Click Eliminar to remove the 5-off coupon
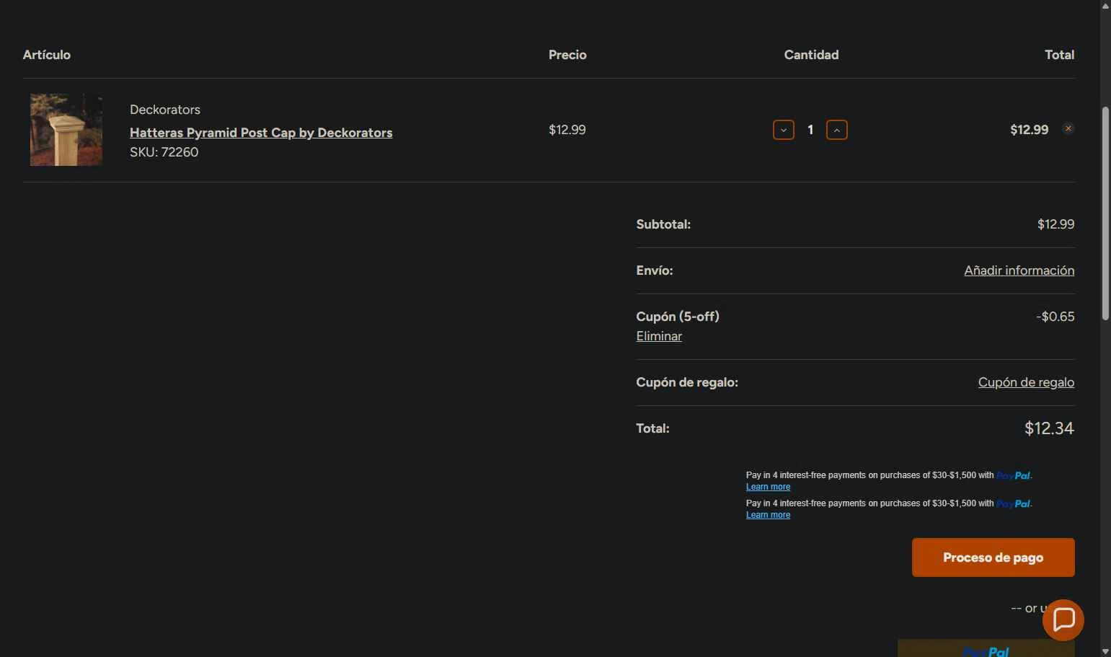1111x657 pixels. pyautogui.click(x=659, y=336)
